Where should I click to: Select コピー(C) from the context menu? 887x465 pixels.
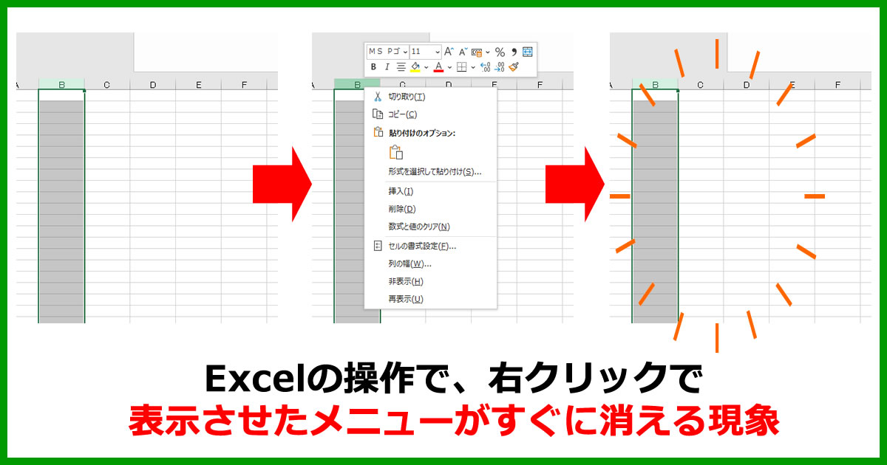tap(403, 114)
